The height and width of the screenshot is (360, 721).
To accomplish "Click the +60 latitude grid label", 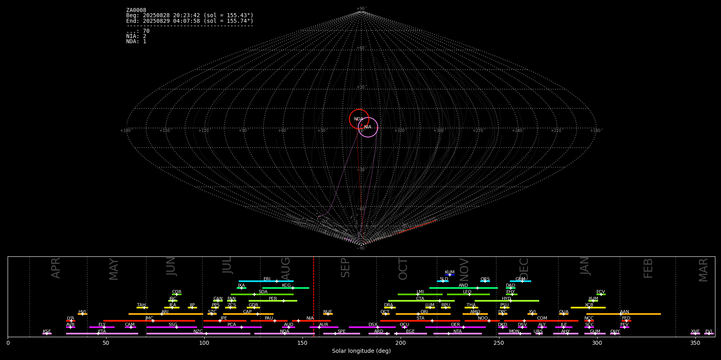I will coord(361,48).
